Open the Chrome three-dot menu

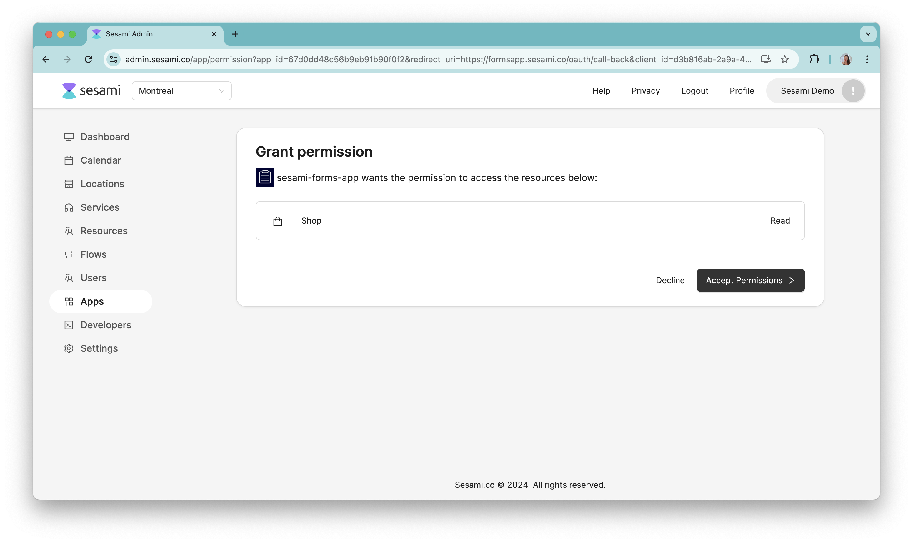tap(867, 59)
